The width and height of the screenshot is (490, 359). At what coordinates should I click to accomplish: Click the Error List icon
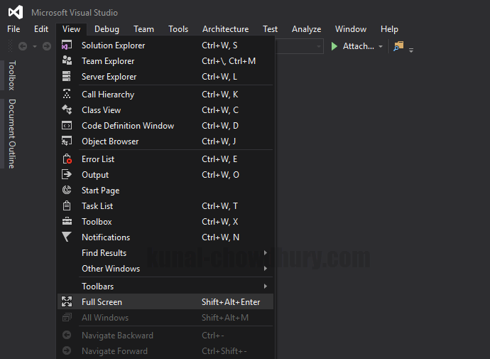pyautogui.click(x=67, y=159)
